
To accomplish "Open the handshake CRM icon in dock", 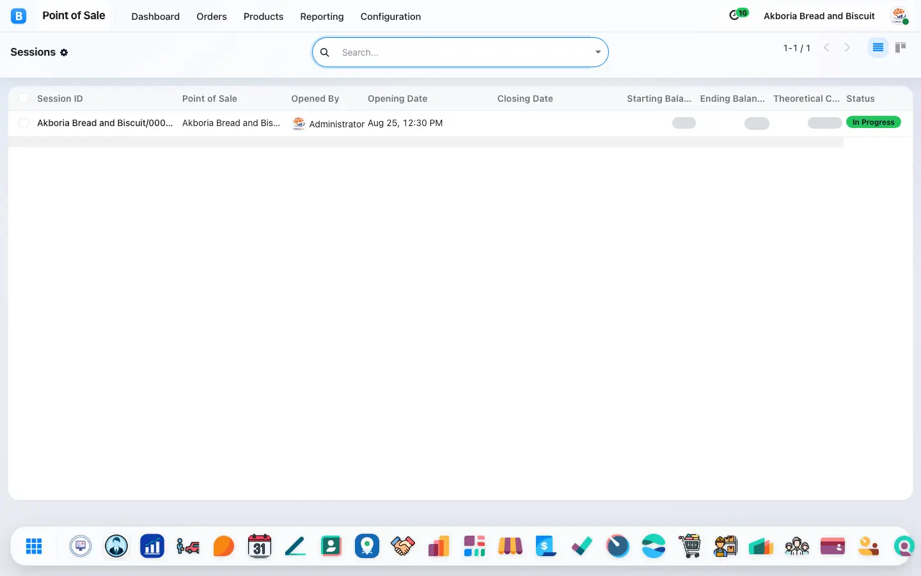I will [403, 546].
